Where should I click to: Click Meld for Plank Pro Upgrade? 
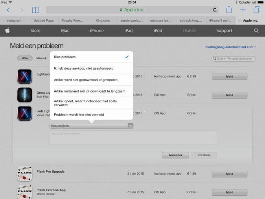coord(230,174)
